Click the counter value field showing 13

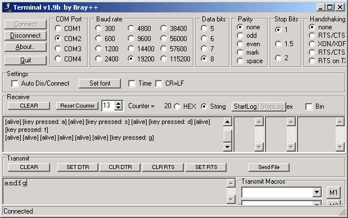coord(109,105)
